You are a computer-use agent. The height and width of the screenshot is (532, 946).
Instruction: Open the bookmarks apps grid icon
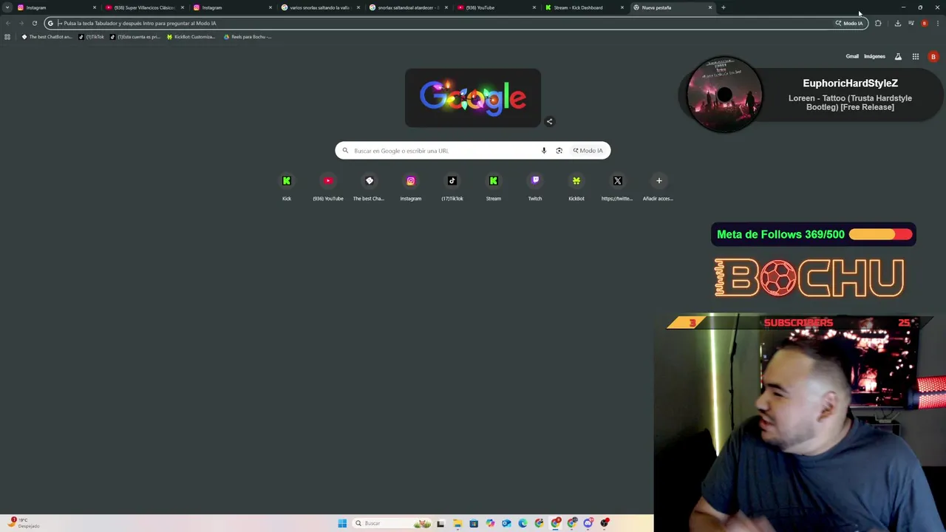pos(7,37)
